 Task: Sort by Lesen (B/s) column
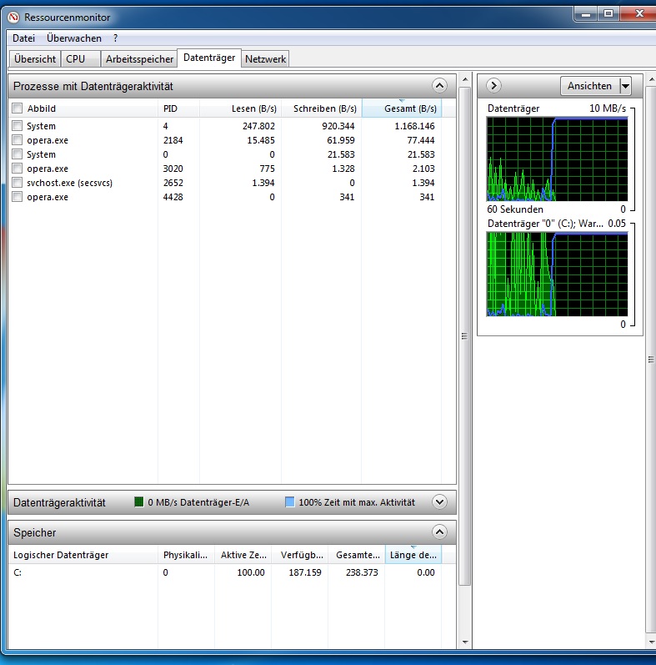pyautogui.click(x=240, y=108)
